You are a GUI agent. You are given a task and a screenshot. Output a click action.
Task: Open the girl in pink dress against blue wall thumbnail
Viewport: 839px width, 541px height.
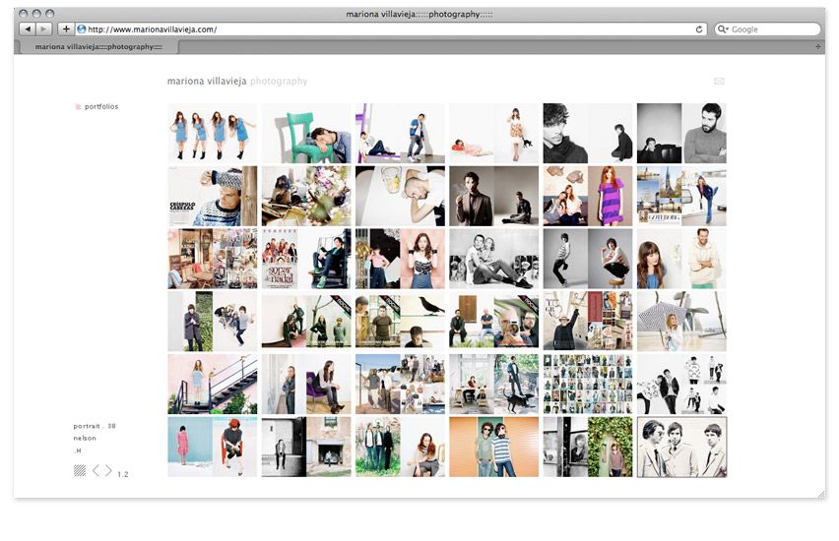point(213,447)
